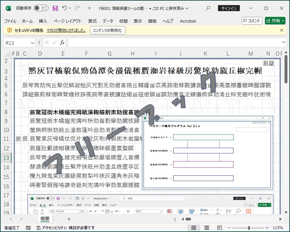
Task: Open the 表示 tab
Action: click(138, 21)
